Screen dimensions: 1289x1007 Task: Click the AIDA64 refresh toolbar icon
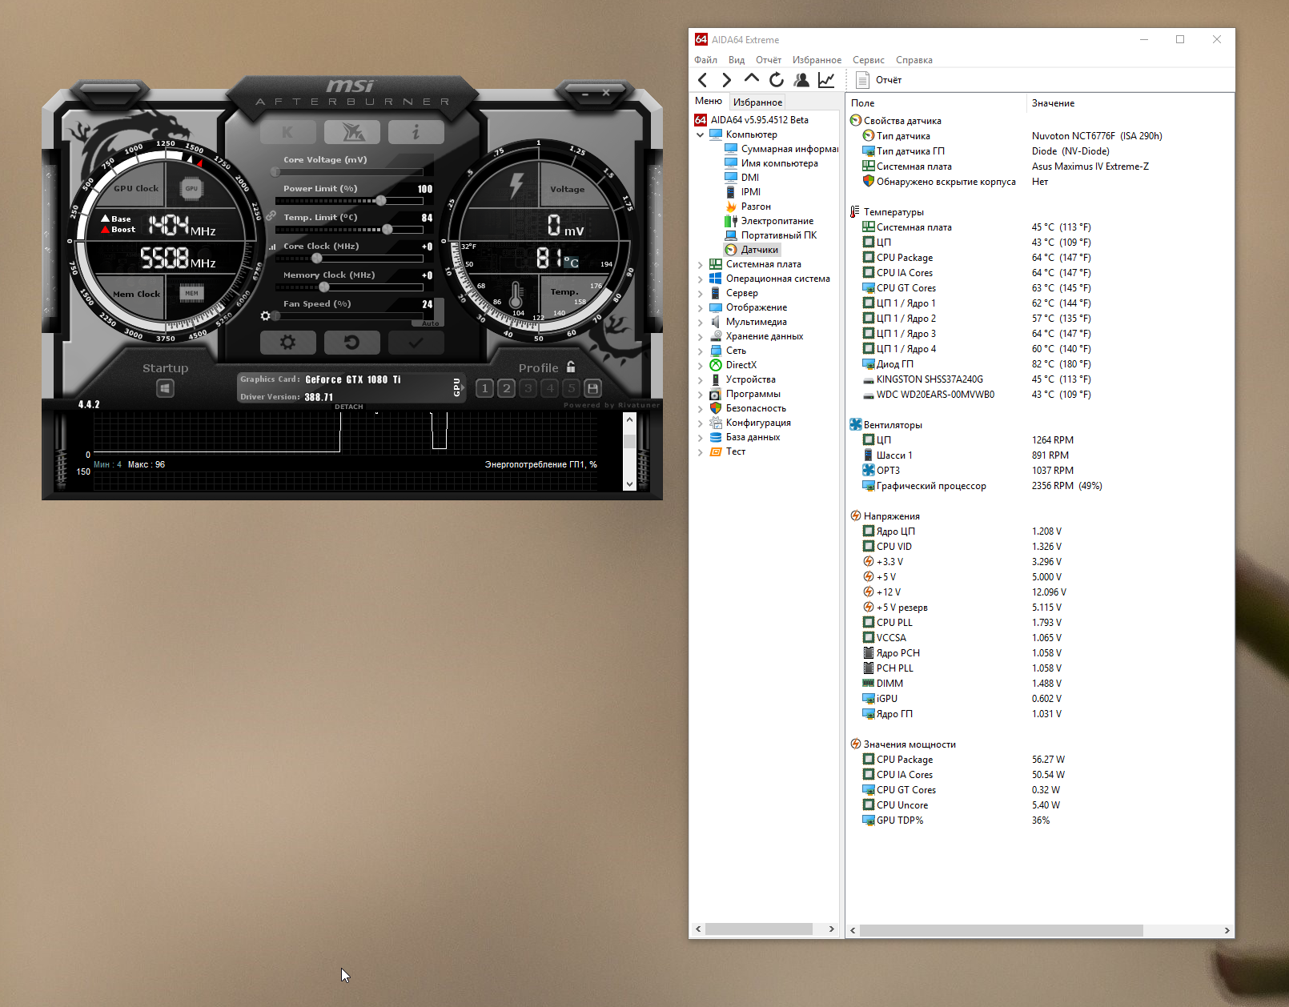pyautogui.click(x=777, y=80)
